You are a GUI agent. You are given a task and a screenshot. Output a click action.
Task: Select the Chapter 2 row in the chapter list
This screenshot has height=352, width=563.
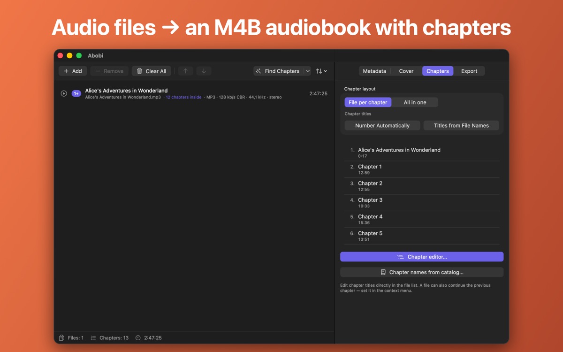[422, 186]
